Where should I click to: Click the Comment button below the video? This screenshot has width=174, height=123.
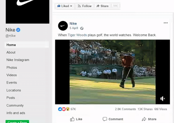point(113,119)
